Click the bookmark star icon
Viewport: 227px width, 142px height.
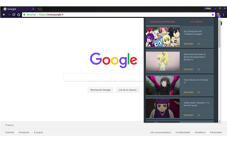point(213,15)
